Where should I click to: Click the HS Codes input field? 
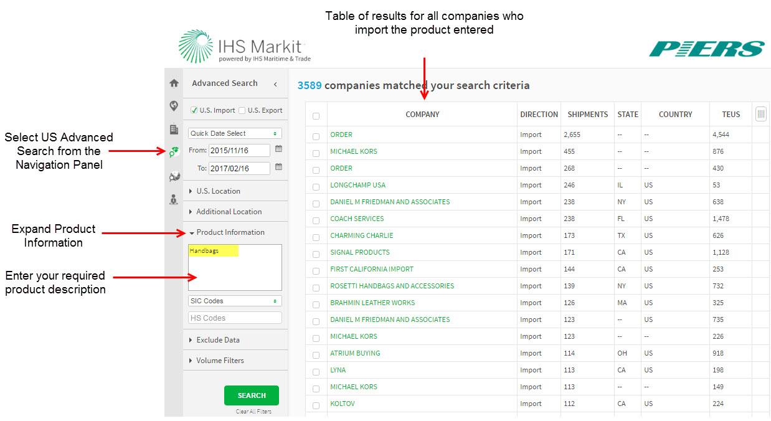(235, 318)
